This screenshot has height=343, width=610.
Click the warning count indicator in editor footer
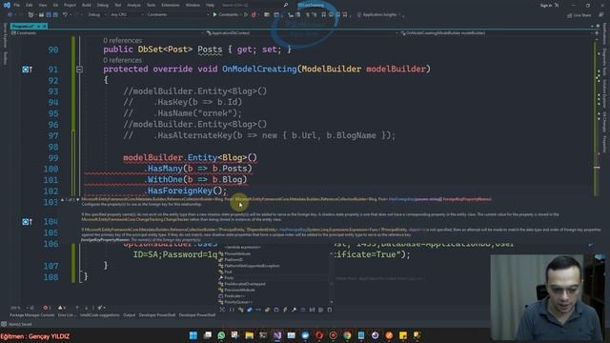click(62, 308)
